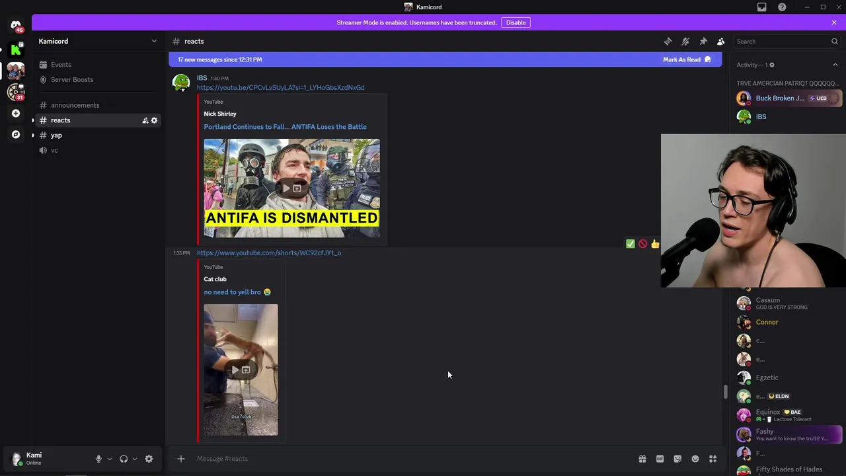Viewport: 846px width, 476px height.
Task: Open the gift icon in message bar
Action: point(642,459)
